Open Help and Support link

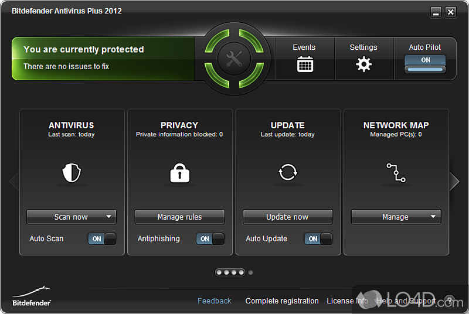406,301
